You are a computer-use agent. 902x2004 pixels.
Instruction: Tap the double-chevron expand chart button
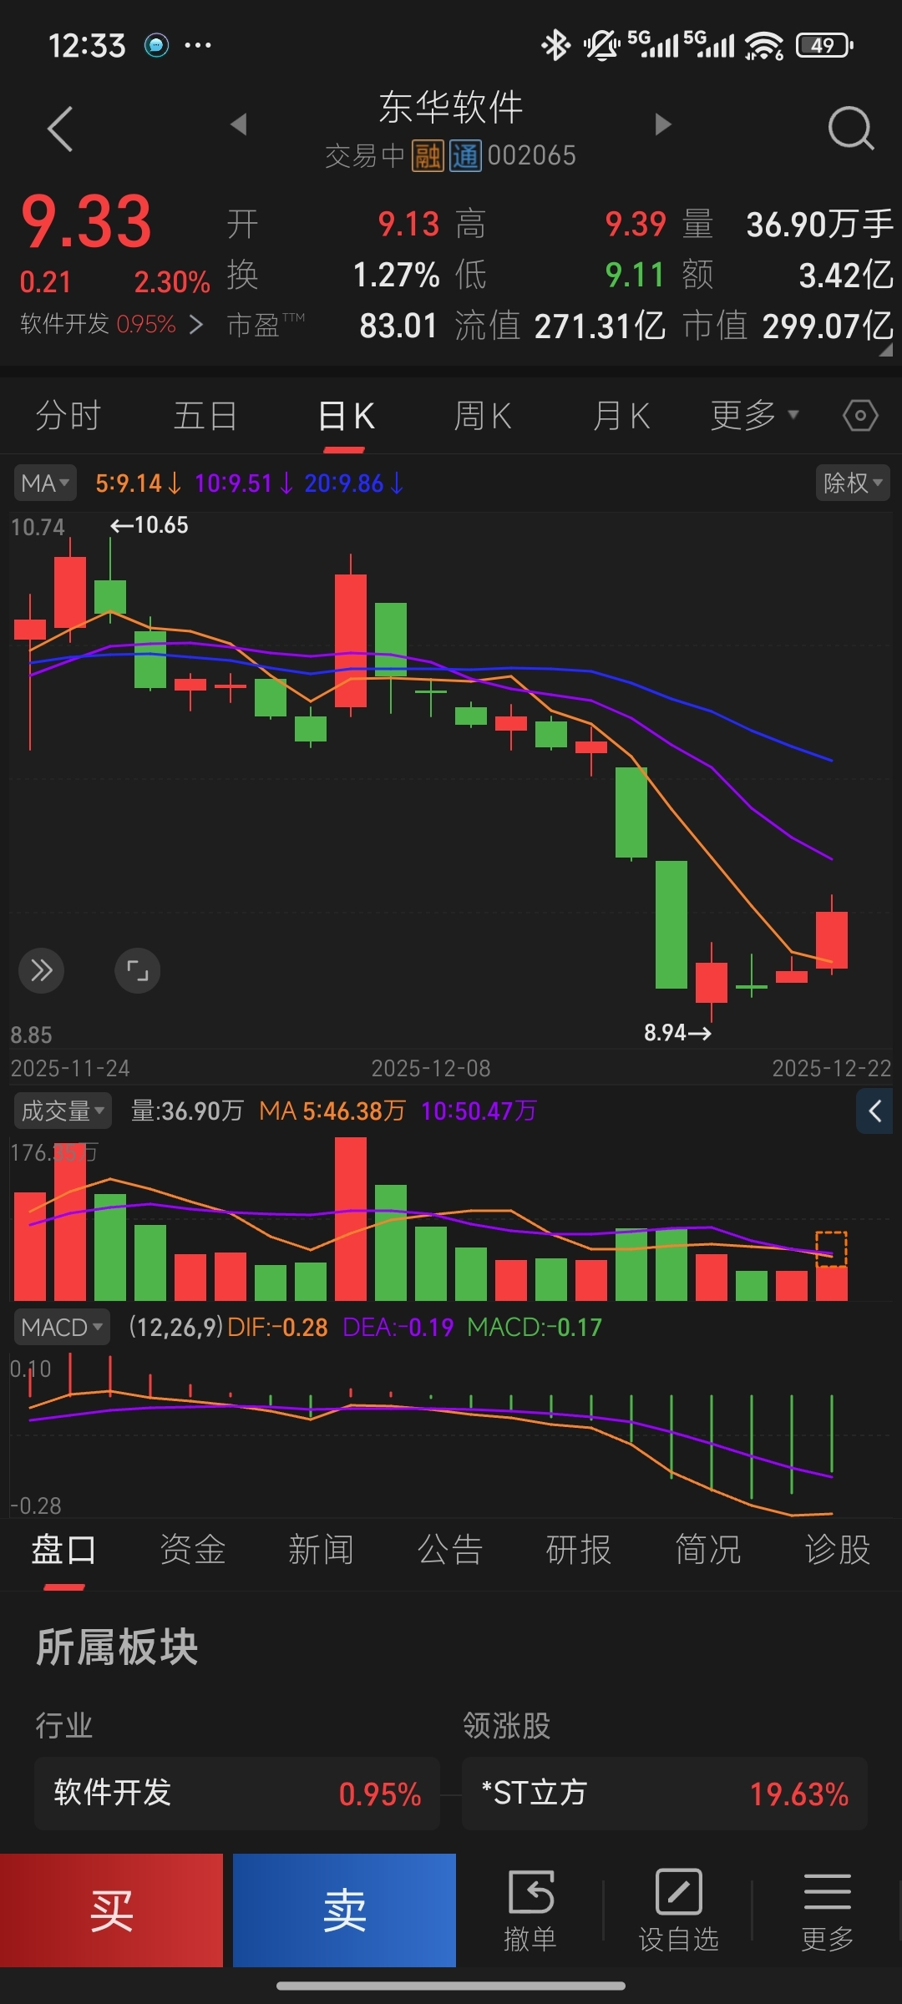pyautogui.click(x=41, y=970)
